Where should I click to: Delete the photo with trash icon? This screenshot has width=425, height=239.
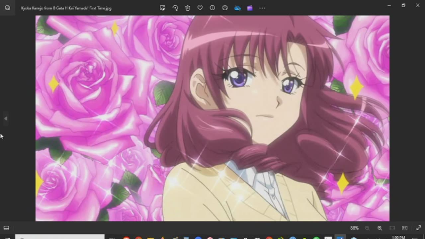(188, 8)
